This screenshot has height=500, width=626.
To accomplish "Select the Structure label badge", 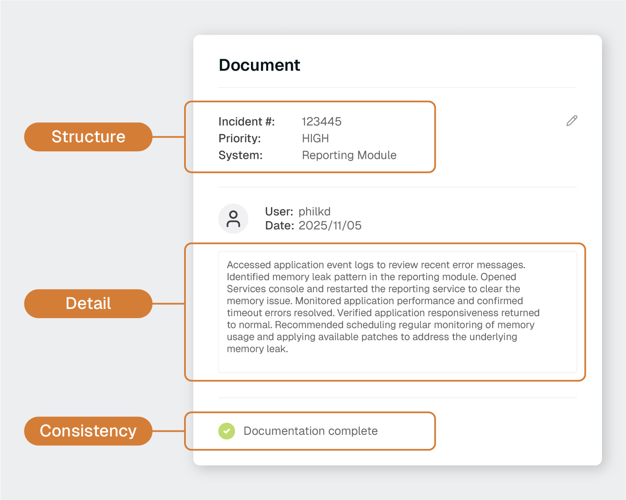I will (x=88, y=137).
